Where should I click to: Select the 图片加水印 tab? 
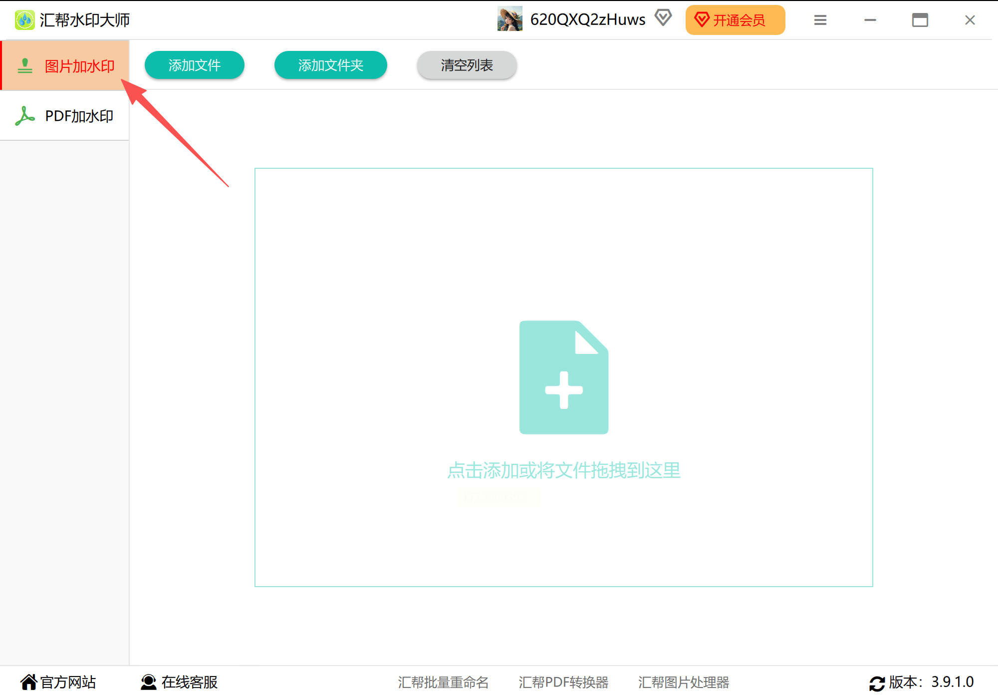pyautogui.click(x=79, y=66)
